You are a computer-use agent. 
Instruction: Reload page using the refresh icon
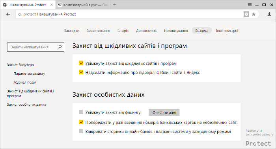(x=20, y=15)
